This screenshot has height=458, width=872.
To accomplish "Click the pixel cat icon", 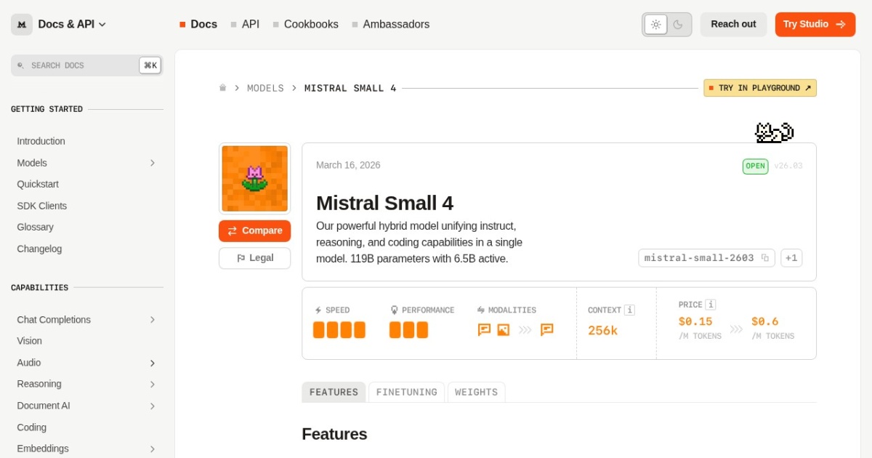I will coord(774,132).
